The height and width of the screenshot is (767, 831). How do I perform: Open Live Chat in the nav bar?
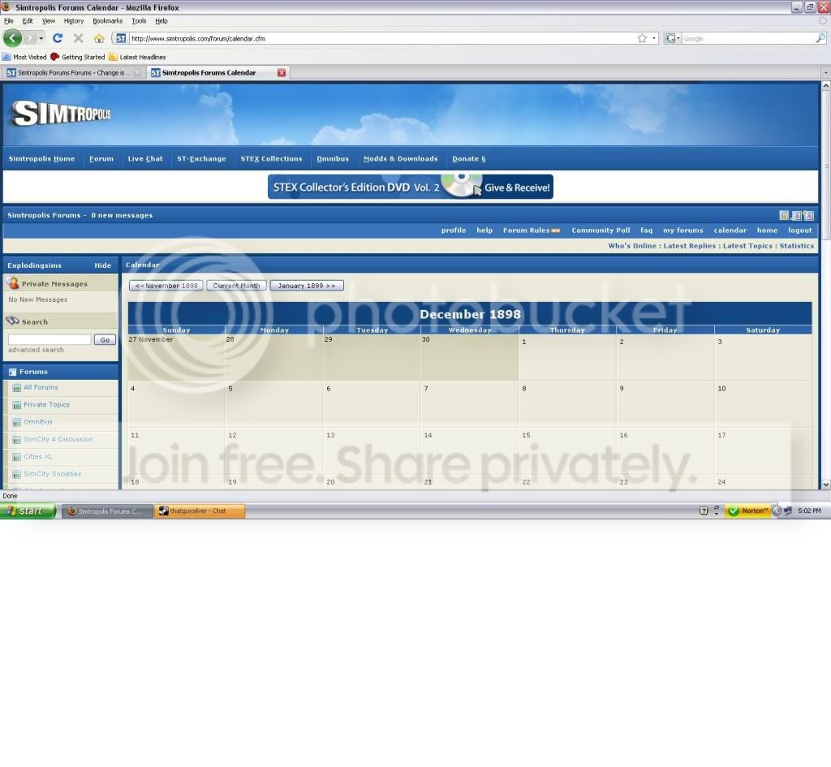point(145,158)
